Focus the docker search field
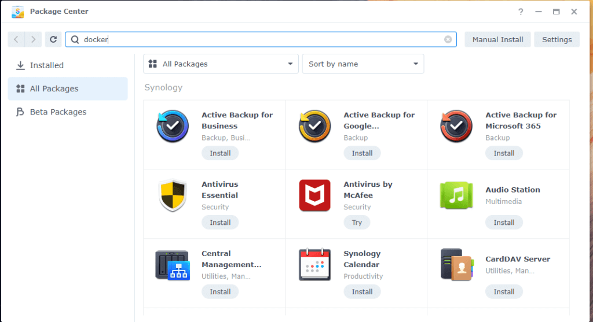 [x=261, y=39]
